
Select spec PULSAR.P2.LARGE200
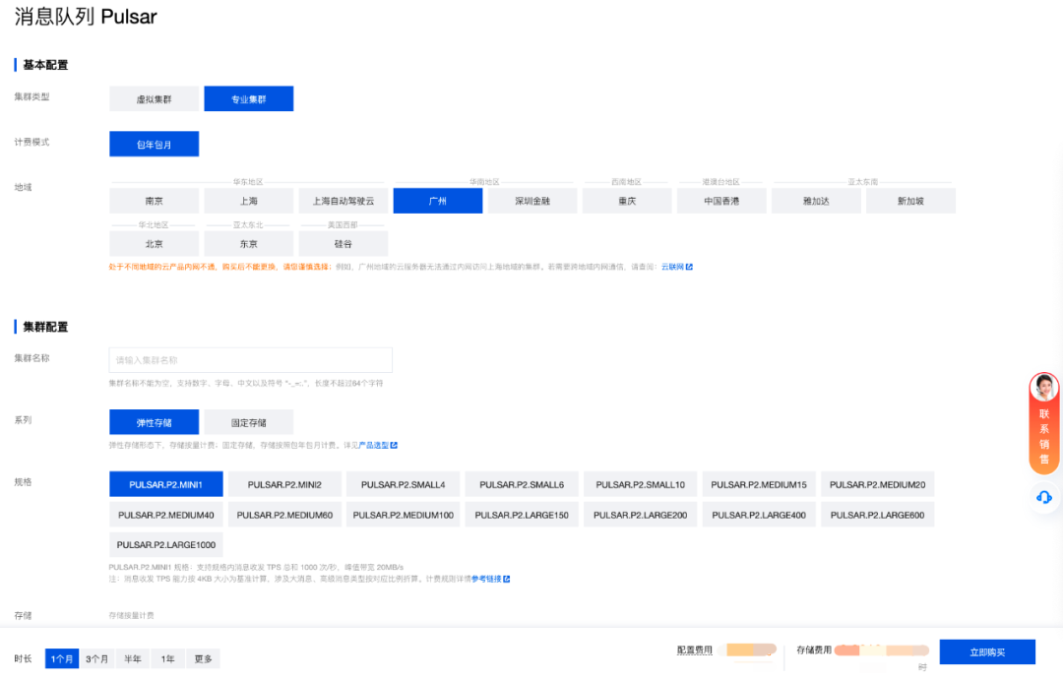coord(641,515)
